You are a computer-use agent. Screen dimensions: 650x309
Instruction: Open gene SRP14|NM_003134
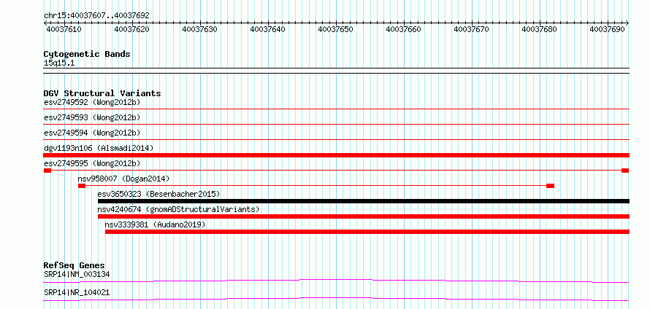77,274
